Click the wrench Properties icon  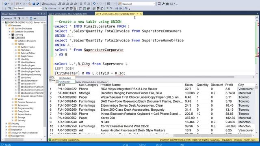163,4
